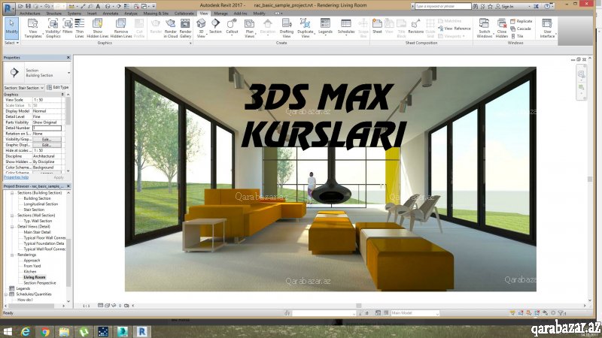This screenshot has height=338, width=602.
Task: Open the Properties help link
Action: tap(16, 177)
